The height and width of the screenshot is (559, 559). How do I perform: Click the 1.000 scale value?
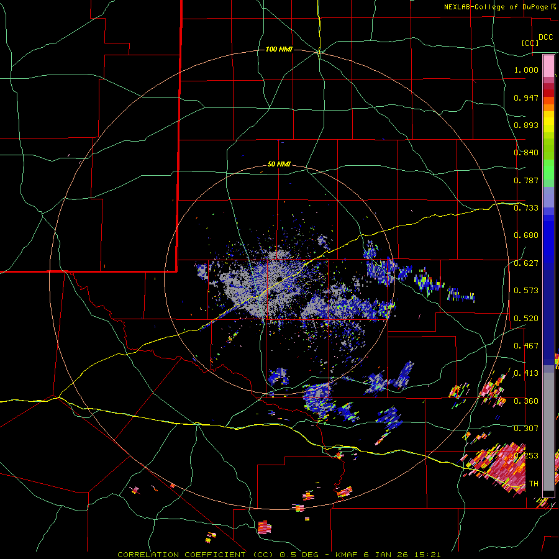526,70
